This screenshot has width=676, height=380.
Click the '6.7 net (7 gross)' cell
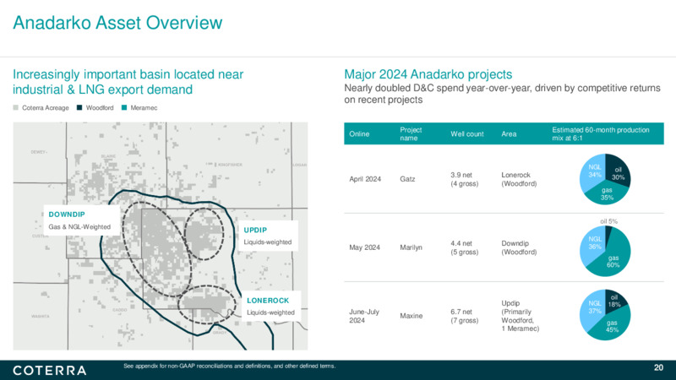pos(464,316)
